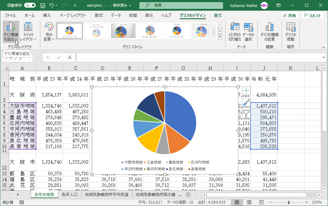328x206 pixels.
Task: Open the Formulas ribbon tab
Action: (x=99, y=16)
